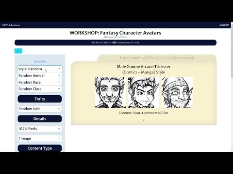Click the WORKSHOP: Fantasy Character Avatars heading

pyautogui.click(x=116, y=33)
